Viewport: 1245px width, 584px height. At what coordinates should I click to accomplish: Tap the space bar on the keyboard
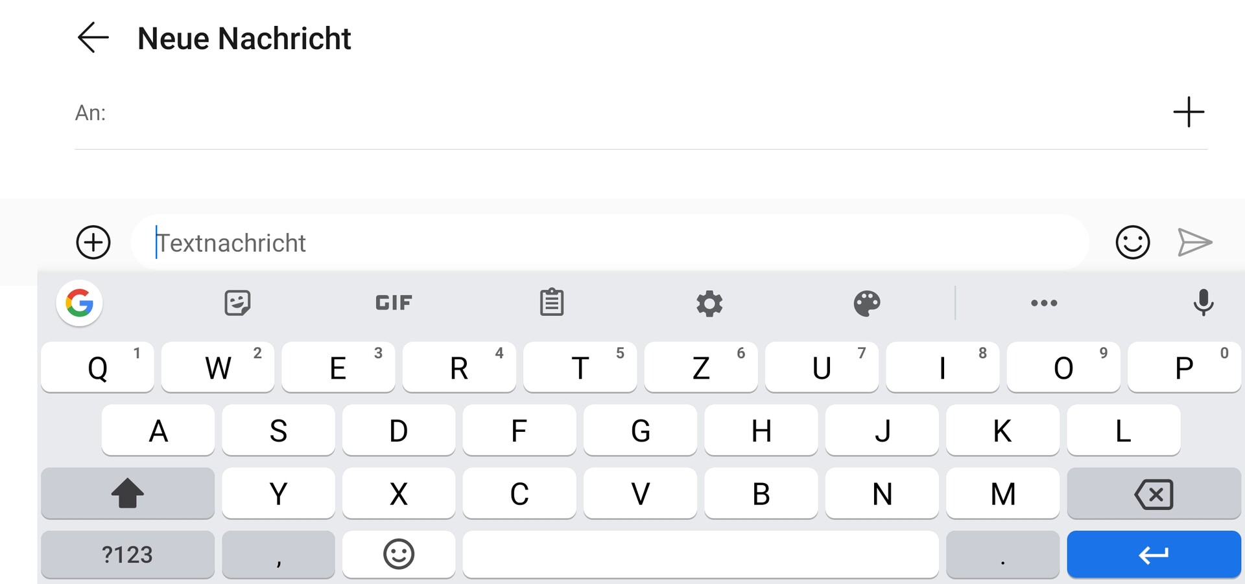click(700, 555)
